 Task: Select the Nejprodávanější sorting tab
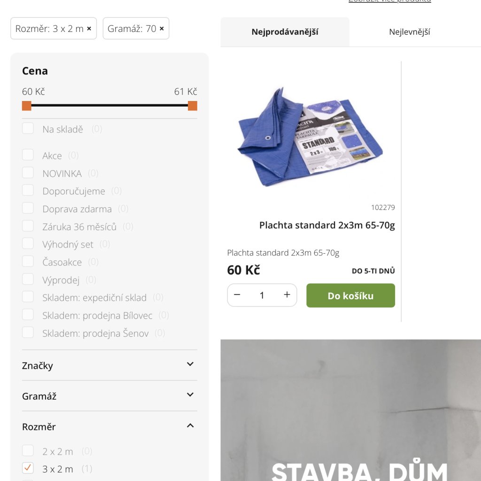point(285,32)
